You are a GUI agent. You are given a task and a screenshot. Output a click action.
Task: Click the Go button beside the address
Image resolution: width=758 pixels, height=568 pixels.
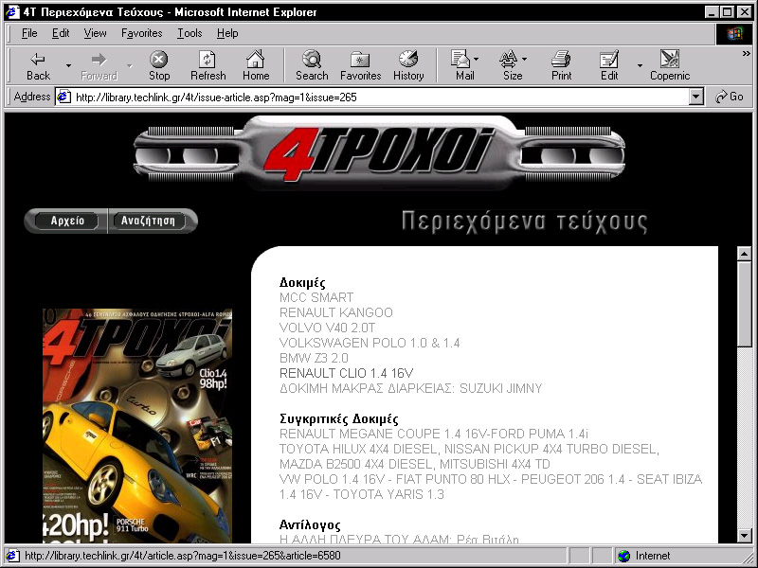click(x=729, y=98)
